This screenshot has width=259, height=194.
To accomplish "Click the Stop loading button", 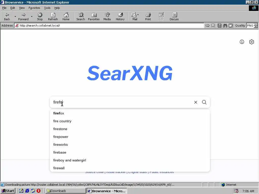I will coord(40,16).
